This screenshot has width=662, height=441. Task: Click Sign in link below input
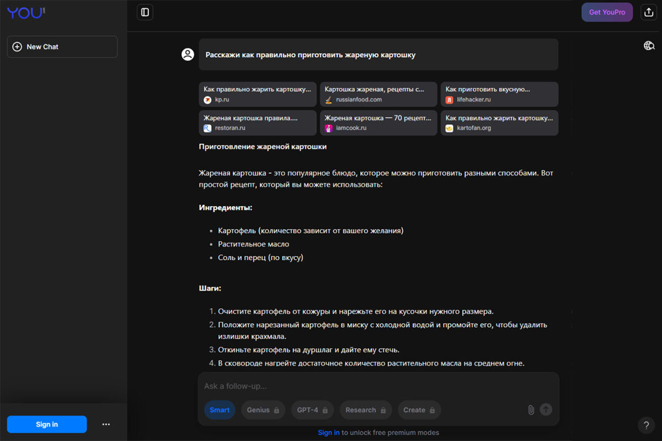point(329,433)
